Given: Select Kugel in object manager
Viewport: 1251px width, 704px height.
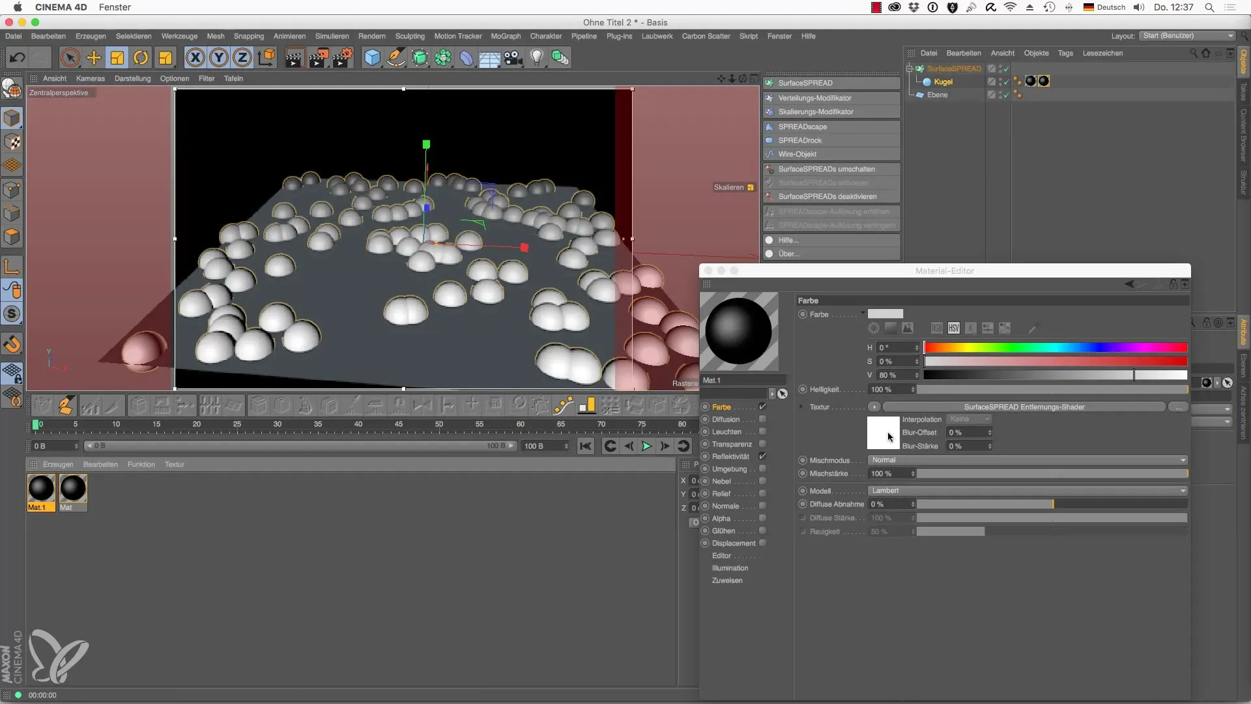Looking at the screenshot, I should click(x=943, y=81).
